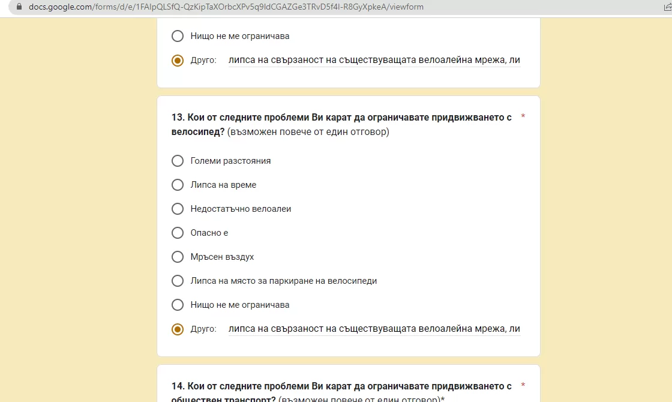Screen dimensions: 672x402
Task: Select 'Липса на място за паркиране на велосипеди'
Action: click(x=178, y=281)
